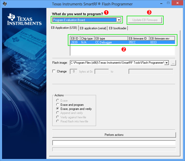This screenshot has width=185, height=161.
Task: Click the Update EB Firmware button
Action: 145,20
